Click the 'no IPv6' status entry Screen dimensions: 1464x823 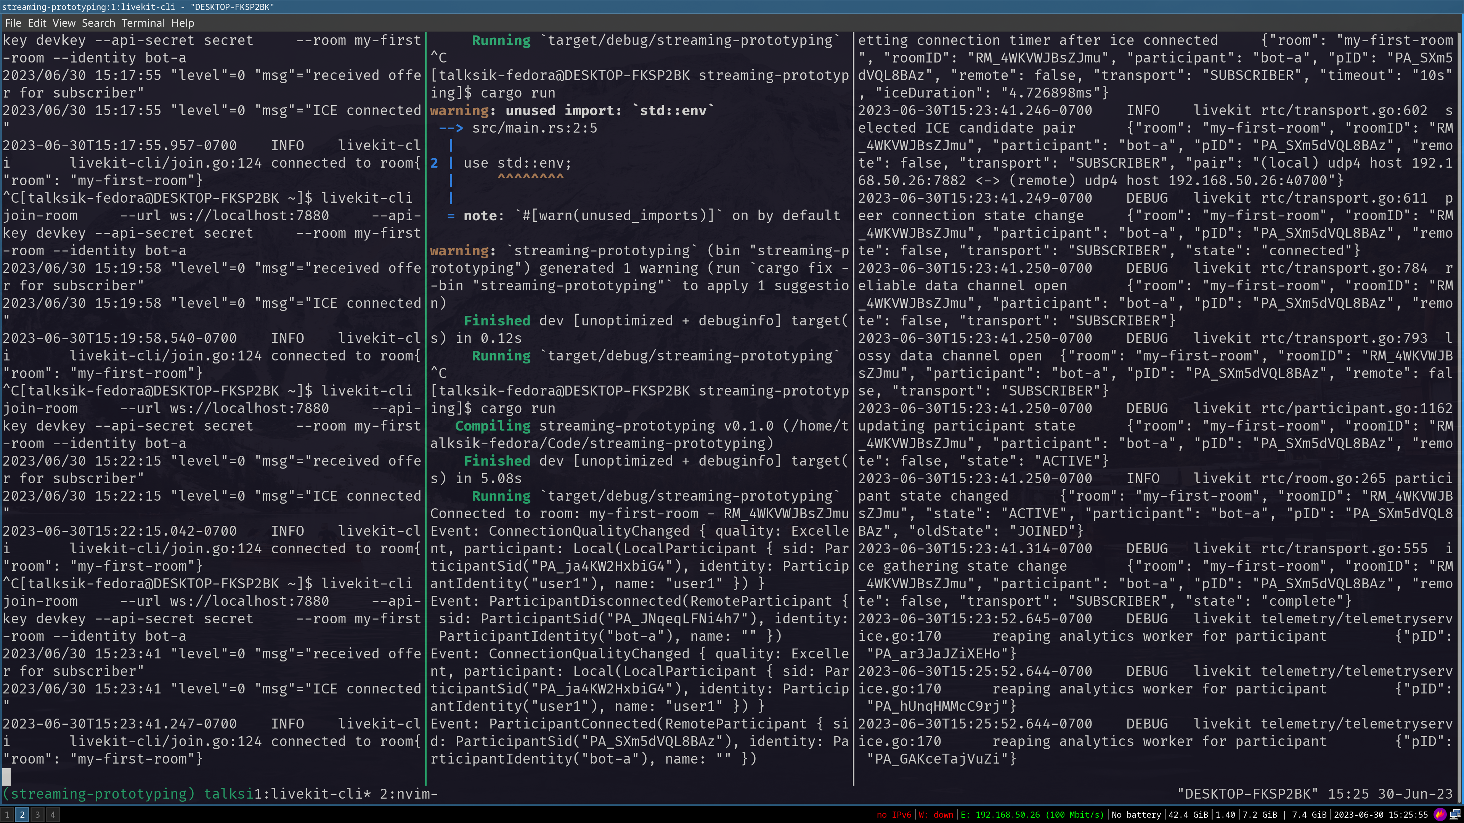coord(893,815)
